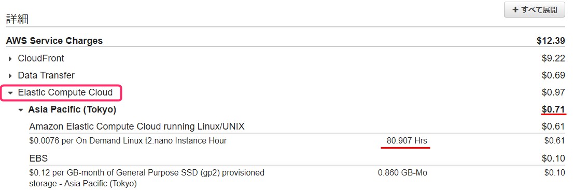Click the EBS section heading
Viewport: 574px width, 192px height.
[x=38, y=158]
